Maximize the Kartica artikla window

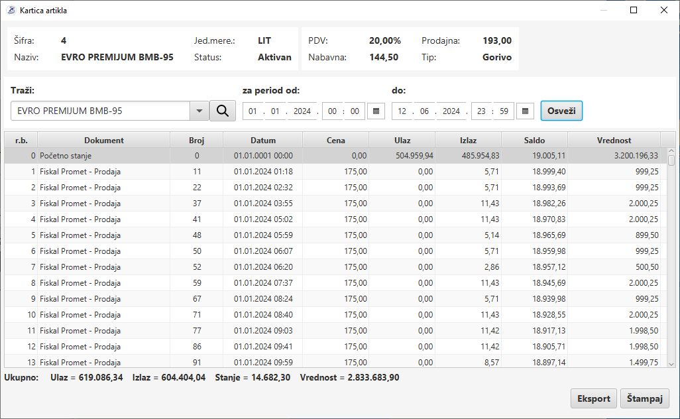(x=634, y=11)
